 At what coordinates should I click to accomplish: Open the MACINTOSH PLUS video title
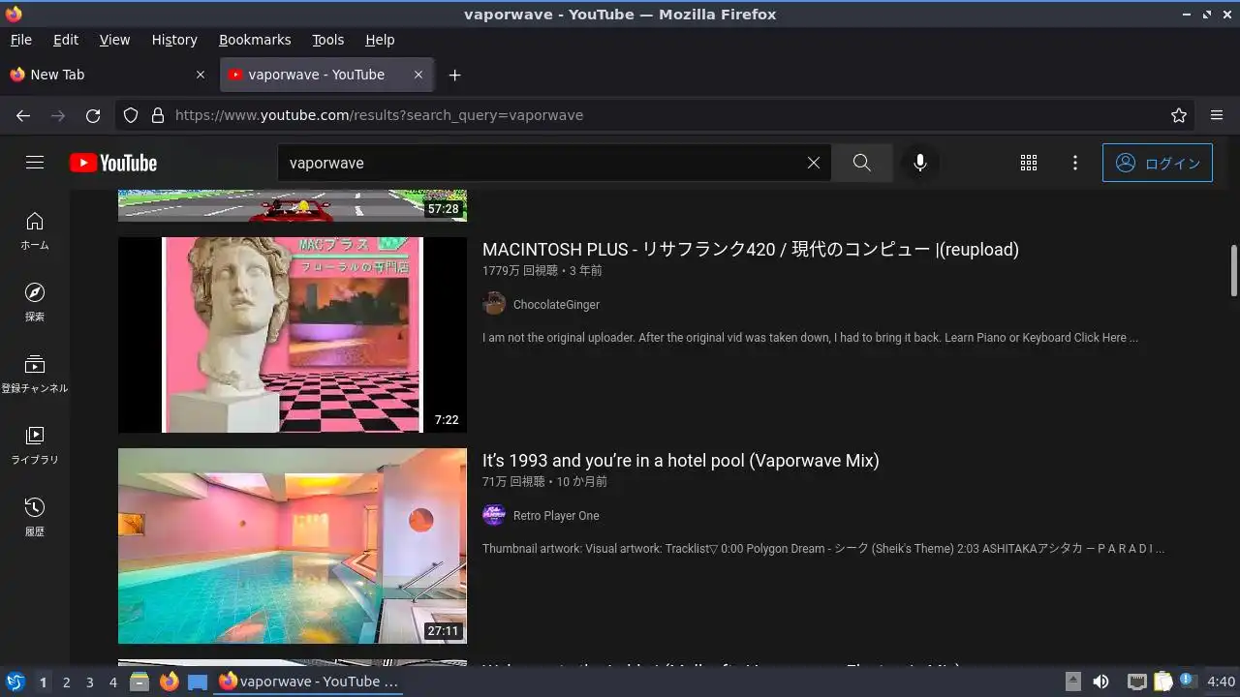(751, 249)
